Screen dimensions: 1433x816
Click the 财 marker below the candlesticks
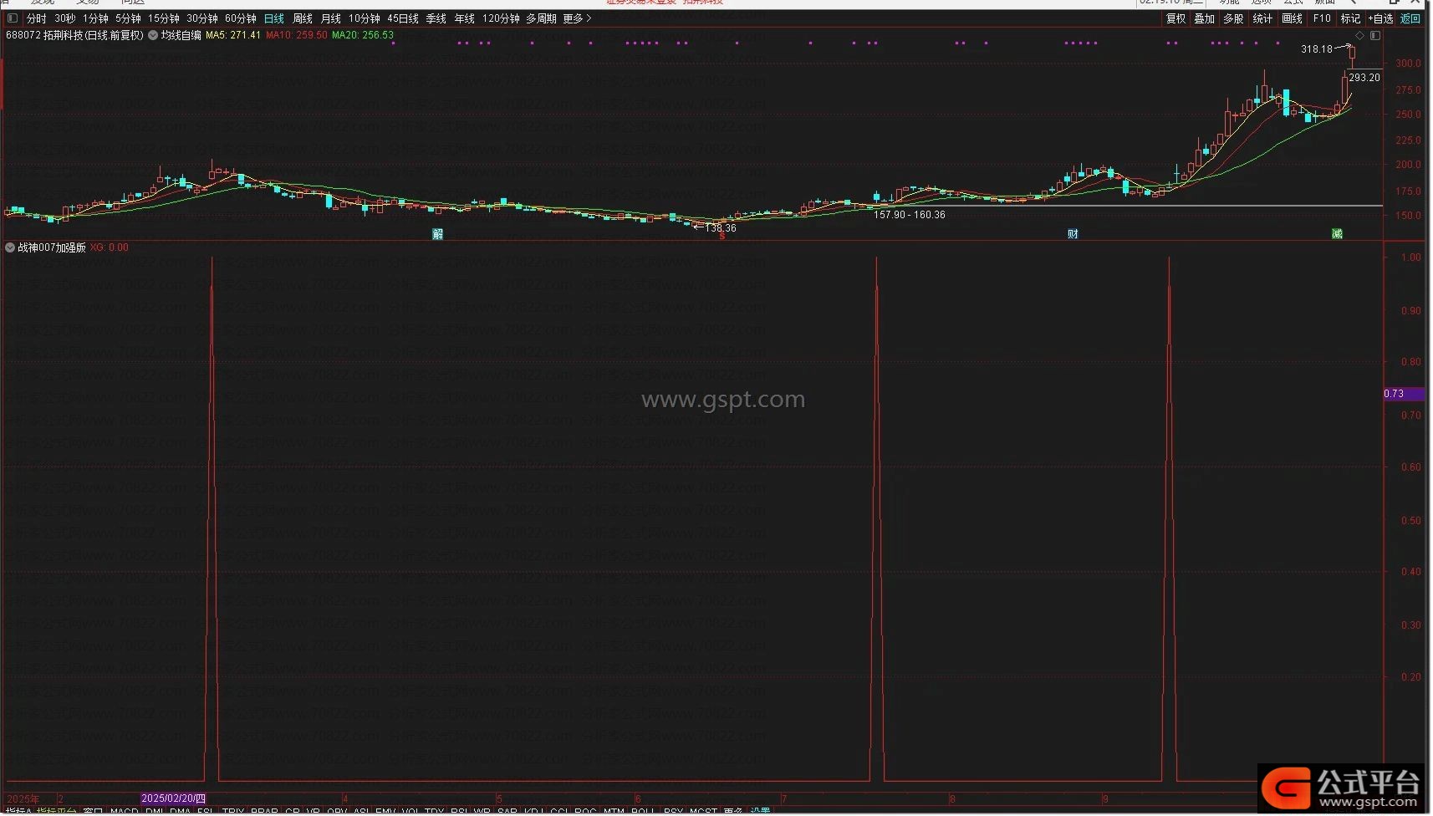tap(1073, 234)
